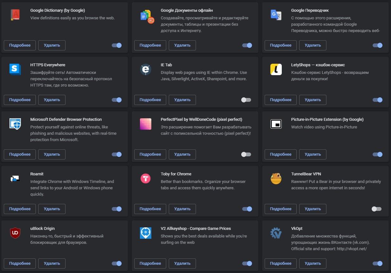The image size is (391, 273).
Task: Remove Toby for Chrome with Удалить
Action: [x=182, y=209]
